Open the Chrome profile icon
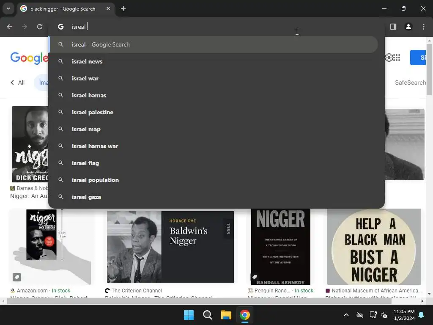The width and height of the screenshot is (433, 325). (408, 27)
